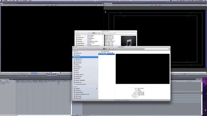Image resolution: width=207 pixels, height=116 pixels.
Task: Open the View menu in menu bar
Action: click(x=17, y=1)
